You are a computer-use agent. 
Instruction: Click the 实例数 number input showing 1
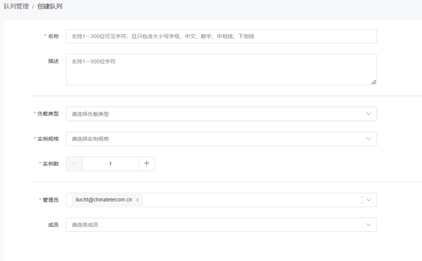(x=110, y=164)
